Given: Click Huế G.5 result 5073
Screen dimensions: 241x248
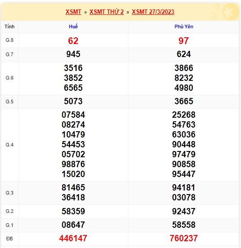Looking at the screenshot, I should point(73,101).
